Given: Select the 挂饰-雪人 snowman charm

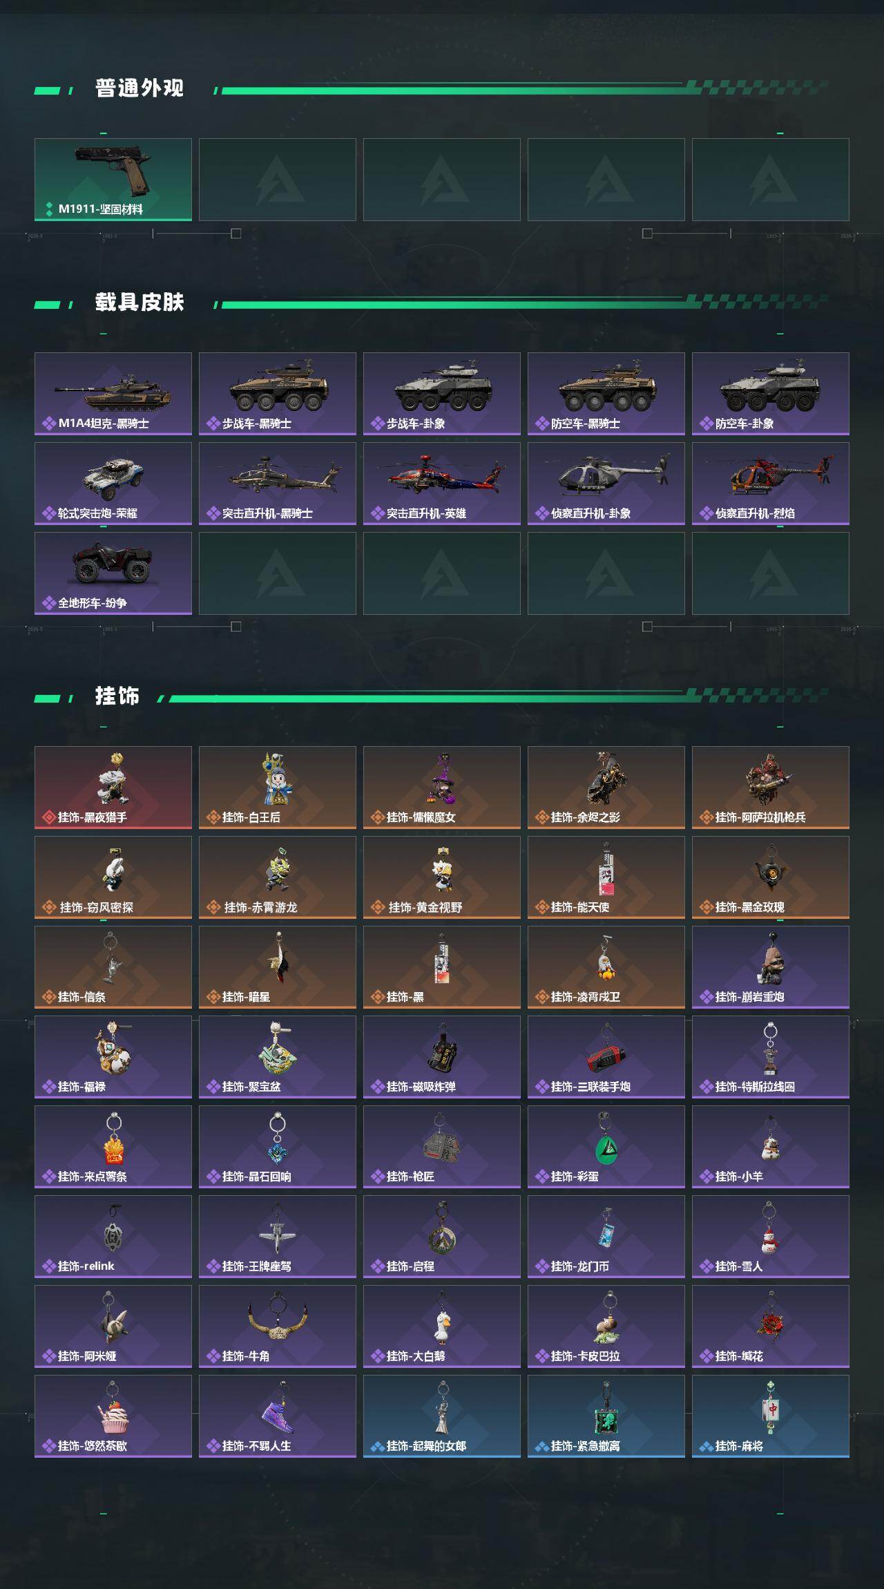Looking at the screenshot, I should pyautogui.click(x=771, y=1237).
